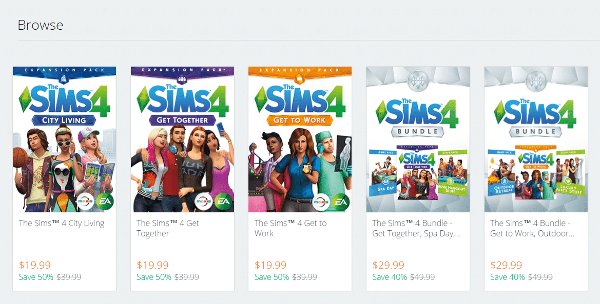Image resolution: width=600 pixels, height=304 pixels.
Task: Click the plumbob emblem atop the second Bundle cover
Action: 535,82
